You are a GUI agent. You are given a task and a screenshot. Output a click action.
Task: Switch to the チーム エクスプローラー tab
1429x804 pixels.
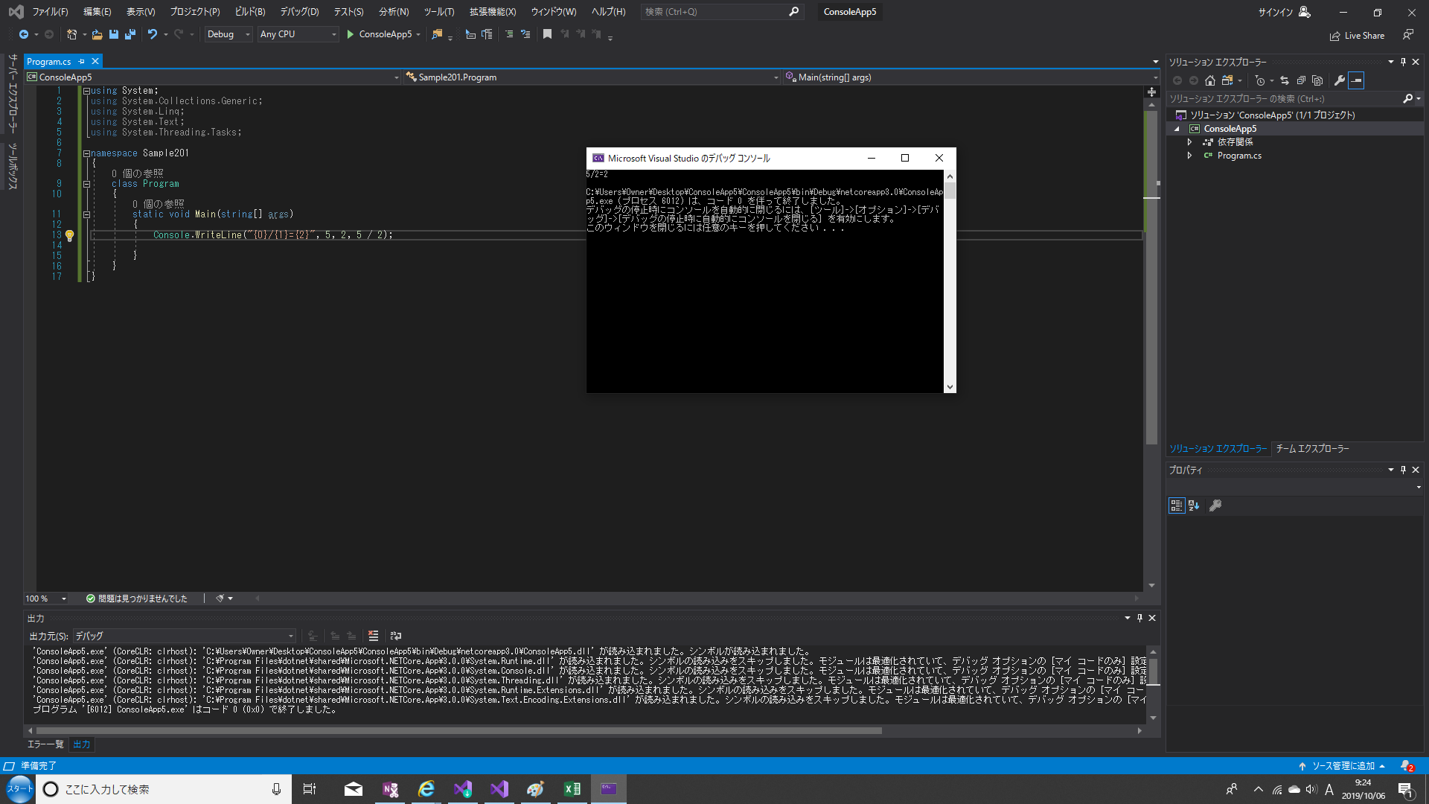[1312, 449]
